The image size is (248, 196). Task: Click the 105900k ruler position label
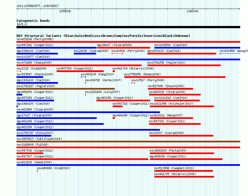(x=65, y=11)
